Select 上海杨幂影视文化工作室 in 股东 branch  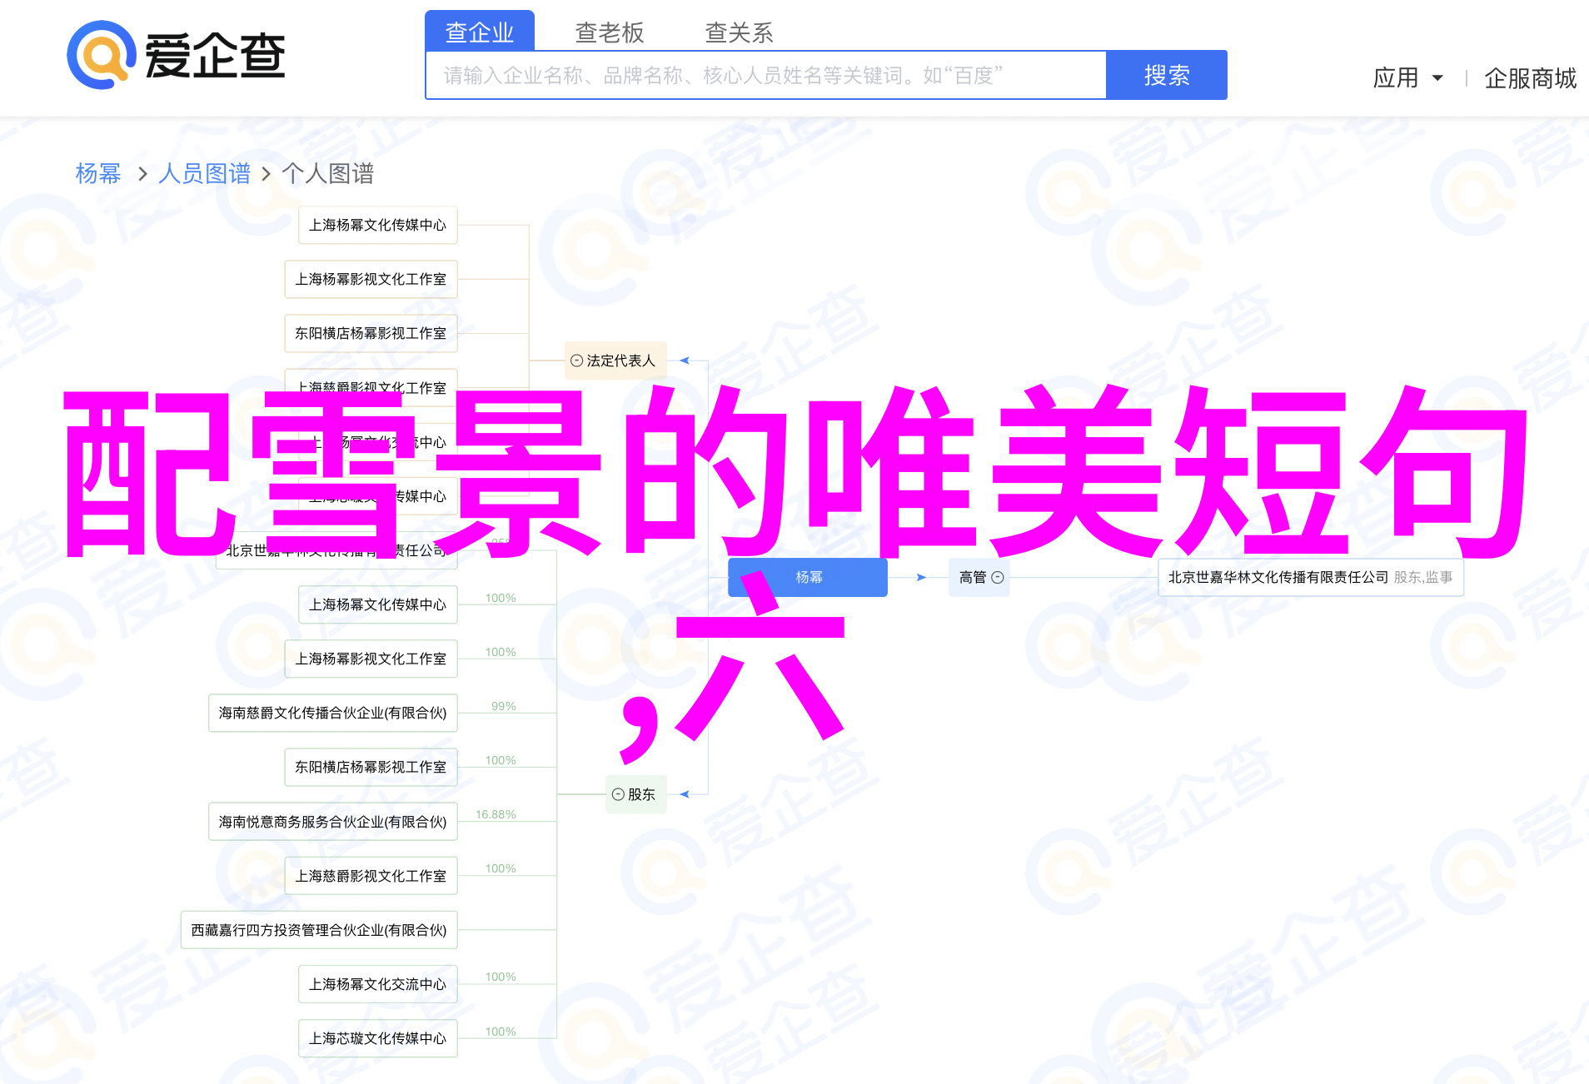coord(371,659)
